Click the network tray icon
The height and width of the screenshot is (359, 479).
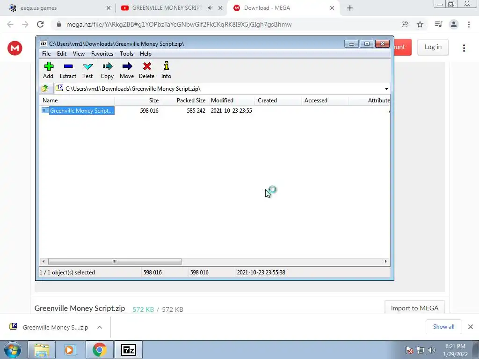click(x=421, y=350)
